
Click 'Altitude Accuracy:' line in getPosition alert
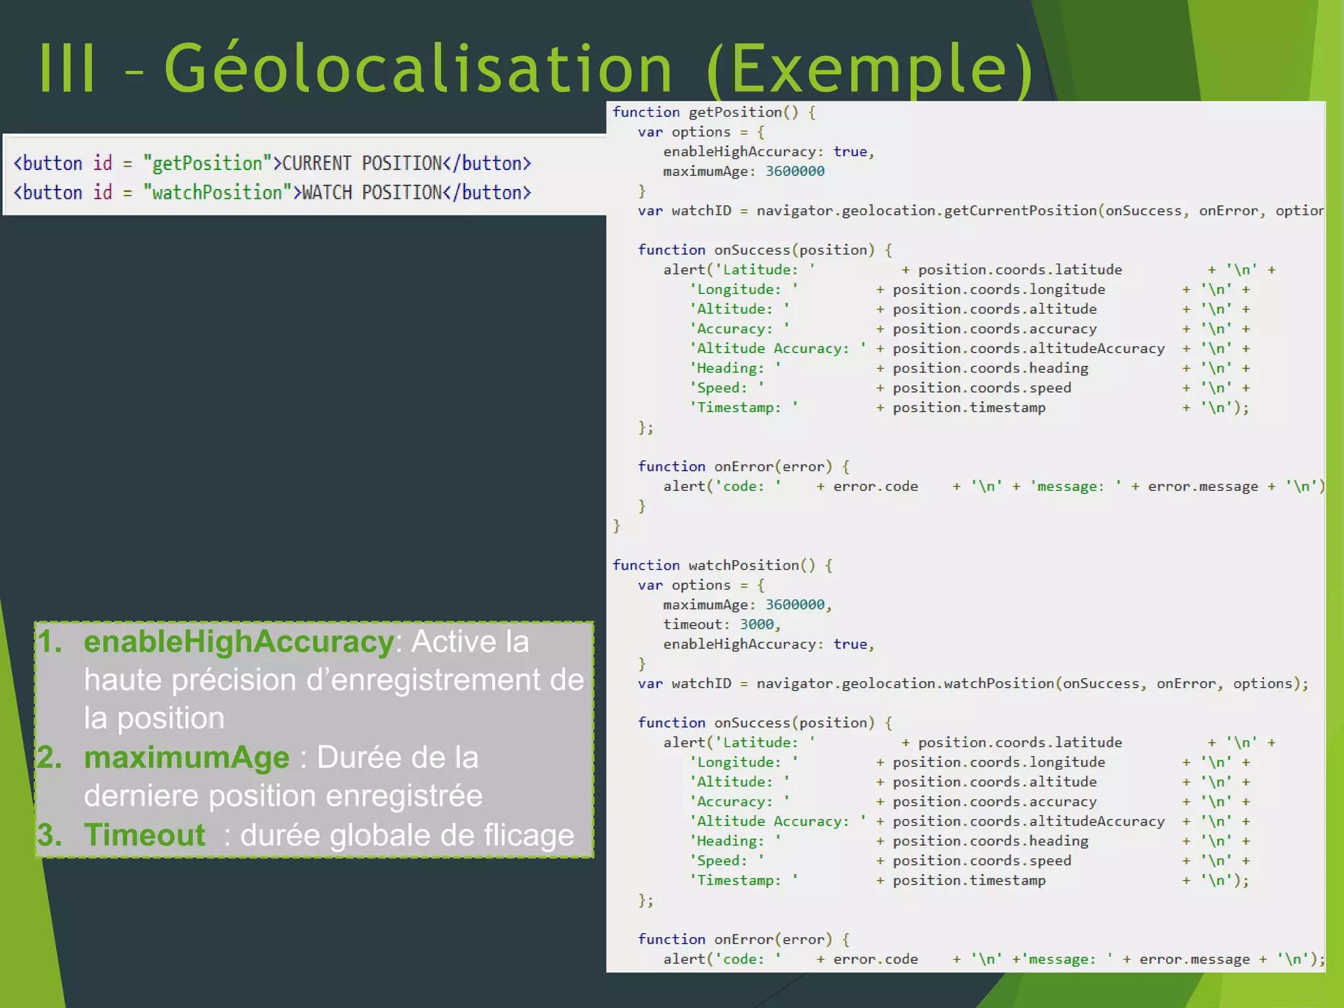point(970,348)
